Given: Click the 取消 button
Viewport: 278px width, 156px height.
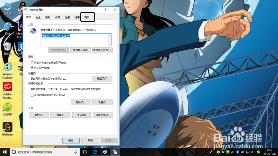Looking at the screenshot, I should 90,140.
